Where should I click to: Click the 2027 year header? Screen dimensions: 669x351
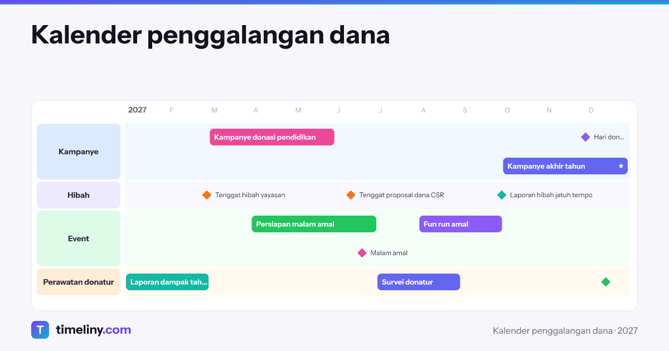tap(137, 110)
